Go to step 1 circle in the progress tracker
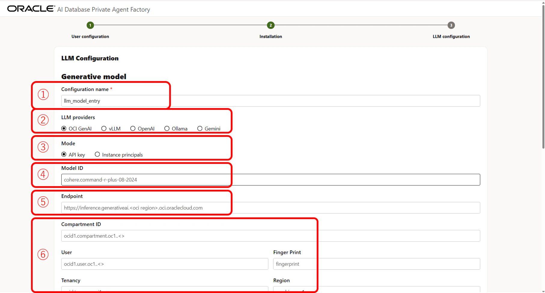The height and width of the screenshot is (293, 545). tap(90, 25)
